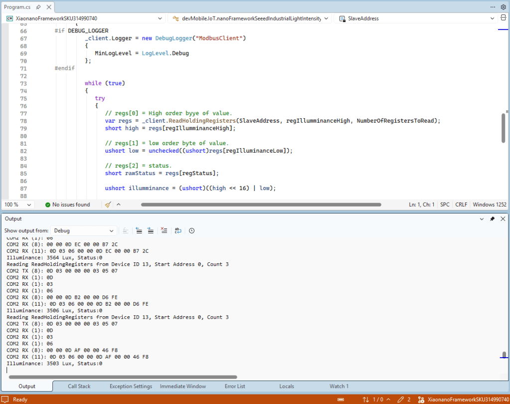This screenshot has height=404, width=510.
Task: Expand the SlaveAddress member dropdown
Action: point(492,18)
